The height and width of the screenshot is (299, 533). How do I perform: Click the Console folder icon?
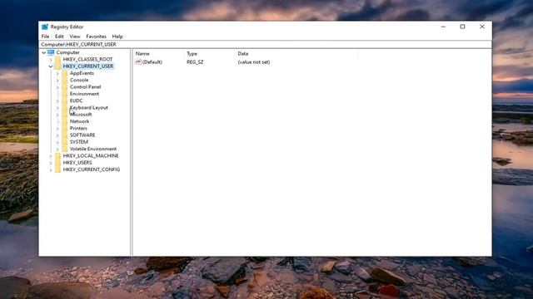(65, 80)
